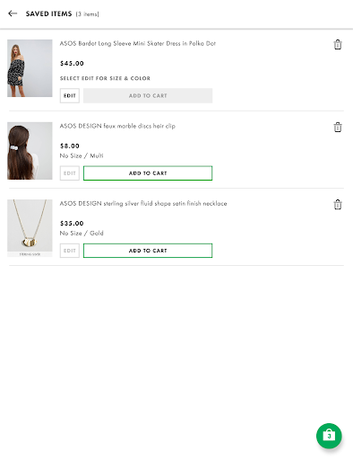The height and width of the screenshot is (460, 353).
Task: Select the faux marble discs hair clip title
Action: (x=117, y=126)
